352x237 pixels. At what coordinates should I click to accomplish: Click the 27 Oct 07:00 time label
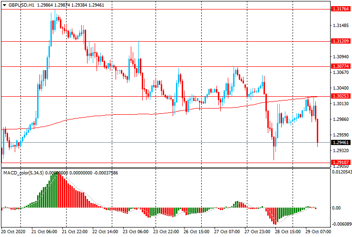[227, 232]
